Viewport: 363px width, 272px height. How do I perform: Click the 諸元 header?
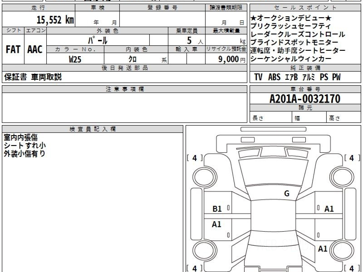pos(306,108)
